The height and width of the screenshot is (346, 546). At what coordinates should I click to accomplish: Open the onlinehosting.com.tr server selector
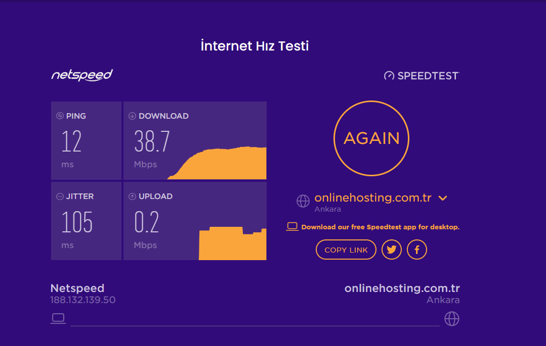(372, 198)
